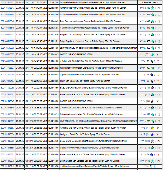Click the price 'EUR 52,32'

(x=54, y=68)
